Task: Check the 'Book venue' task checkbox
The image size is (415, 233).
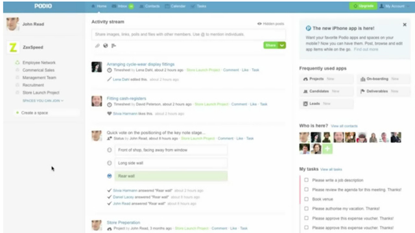Action: pyautogui.click(x=306, y=199)
